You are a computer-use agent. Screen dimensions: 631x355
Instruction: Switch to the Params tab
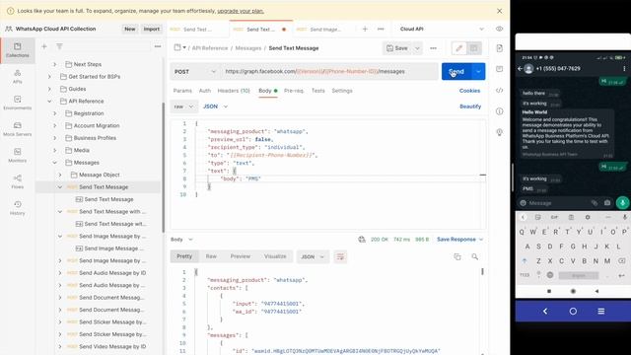pyautogui.click(x=182, y=91)
